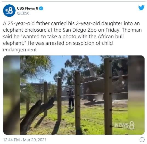147x144 pixels.
Task: Click the blurred left edge of the video
Action: point(11,95)
